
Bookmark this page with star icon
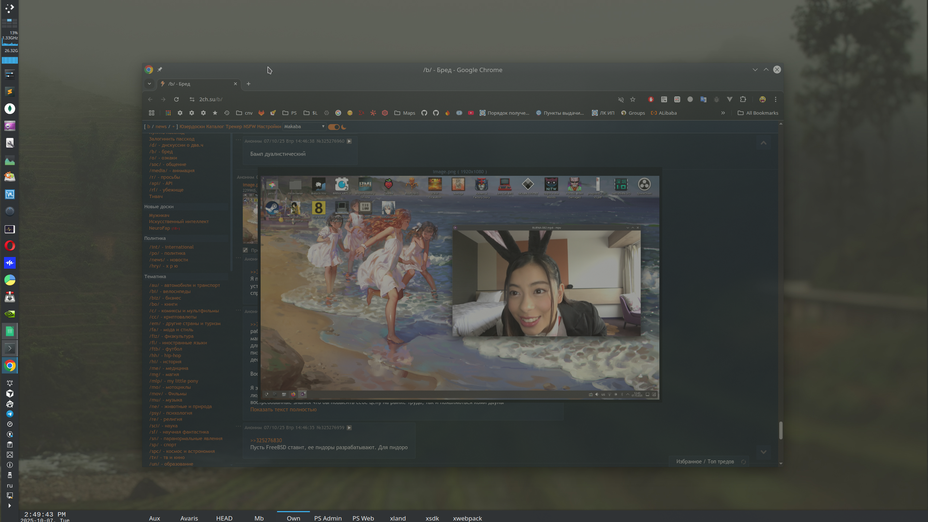click(x=633, y=99)
